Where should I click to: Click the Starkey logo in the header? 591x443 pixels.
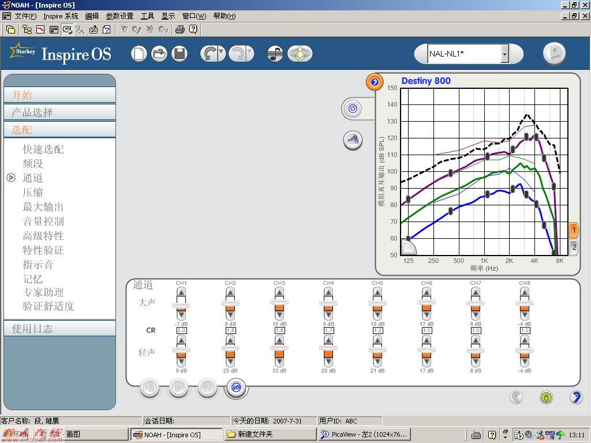(23, 51)
